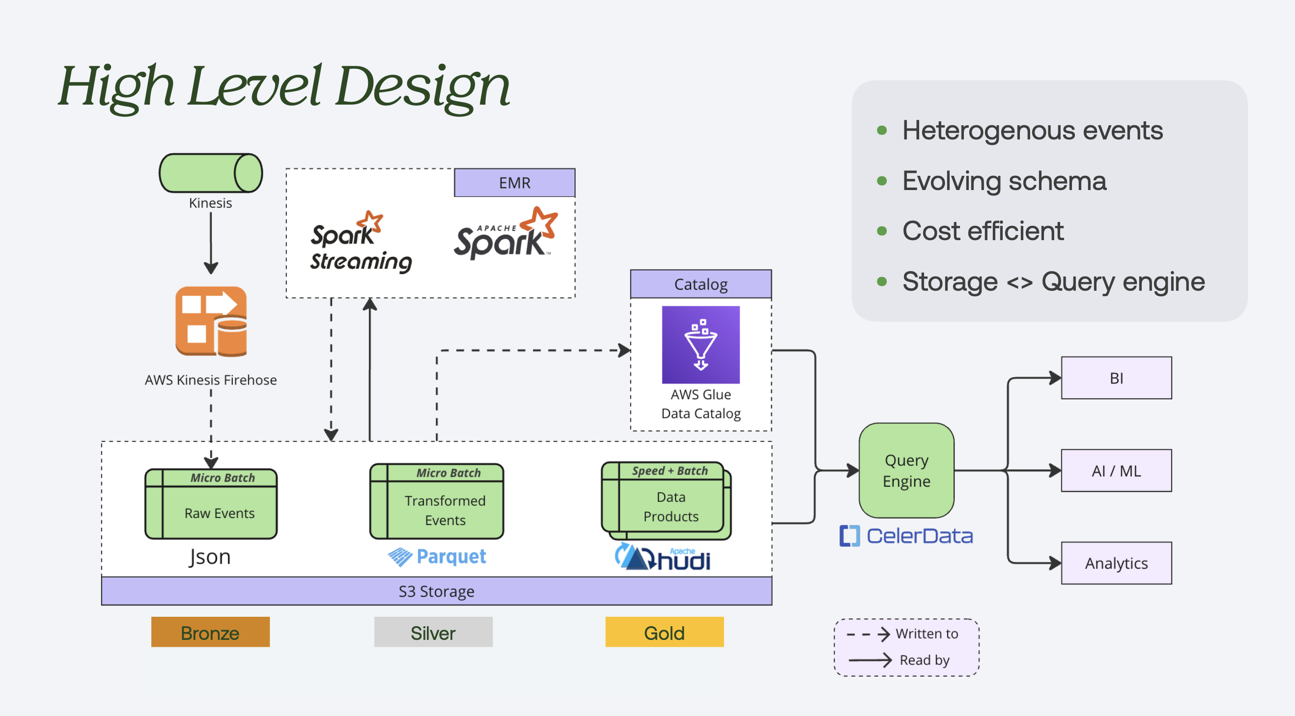
Task: Click the Analytics box
Action: click(x=1117, y=563)
